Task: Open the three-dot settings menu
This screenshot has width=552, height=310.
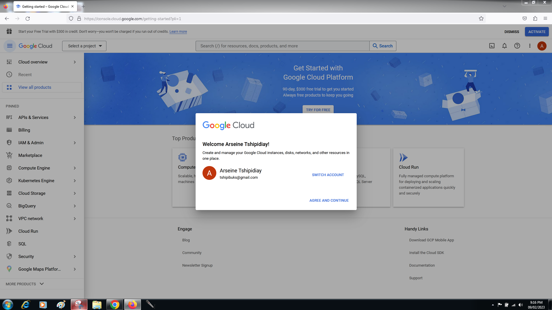Action: (530, 46)
